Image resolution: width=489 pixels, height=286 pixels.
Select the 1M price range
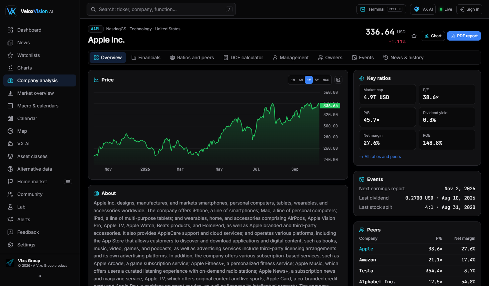click(x=293, y=80)
